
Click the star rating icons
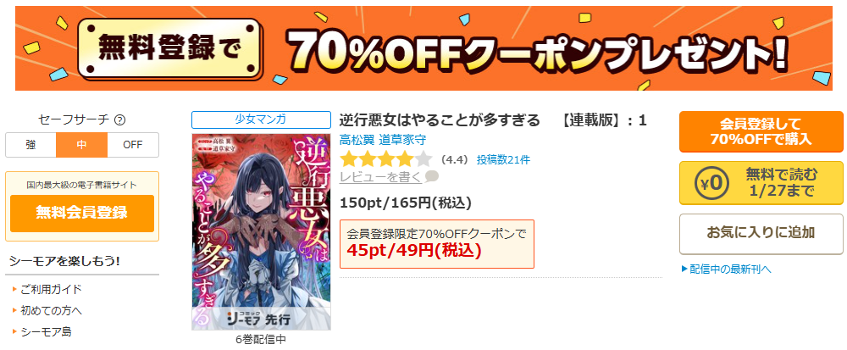click(x=385, y=159)
